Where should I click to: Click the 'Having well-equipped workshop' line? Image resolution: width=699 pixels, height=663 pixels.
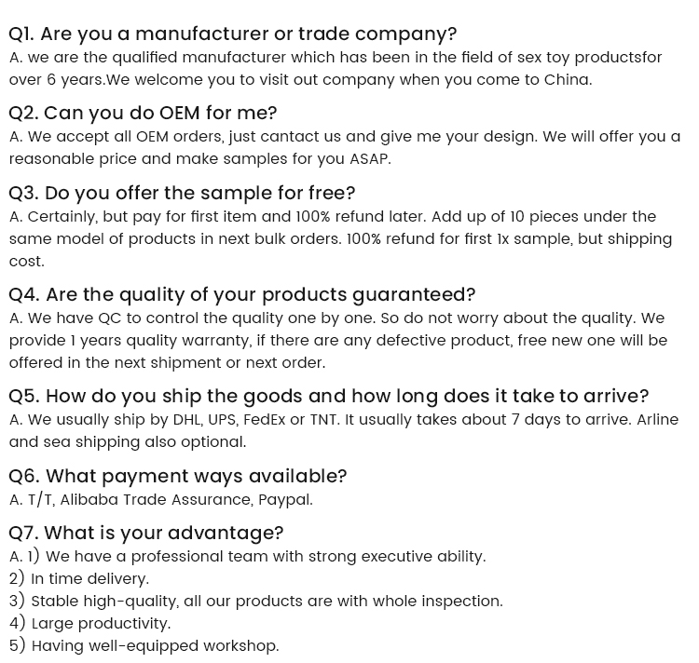click(x=144, y=646)
